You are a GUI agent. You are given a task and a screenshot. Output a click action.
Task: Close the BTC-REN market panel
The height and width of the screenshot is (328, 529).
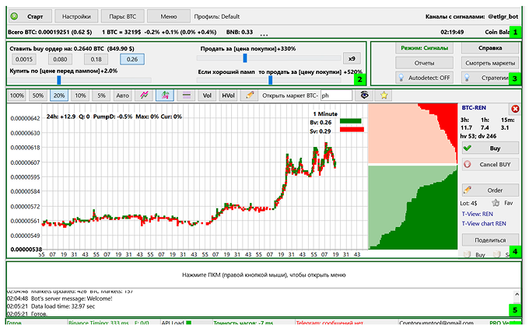click(515, 109)
